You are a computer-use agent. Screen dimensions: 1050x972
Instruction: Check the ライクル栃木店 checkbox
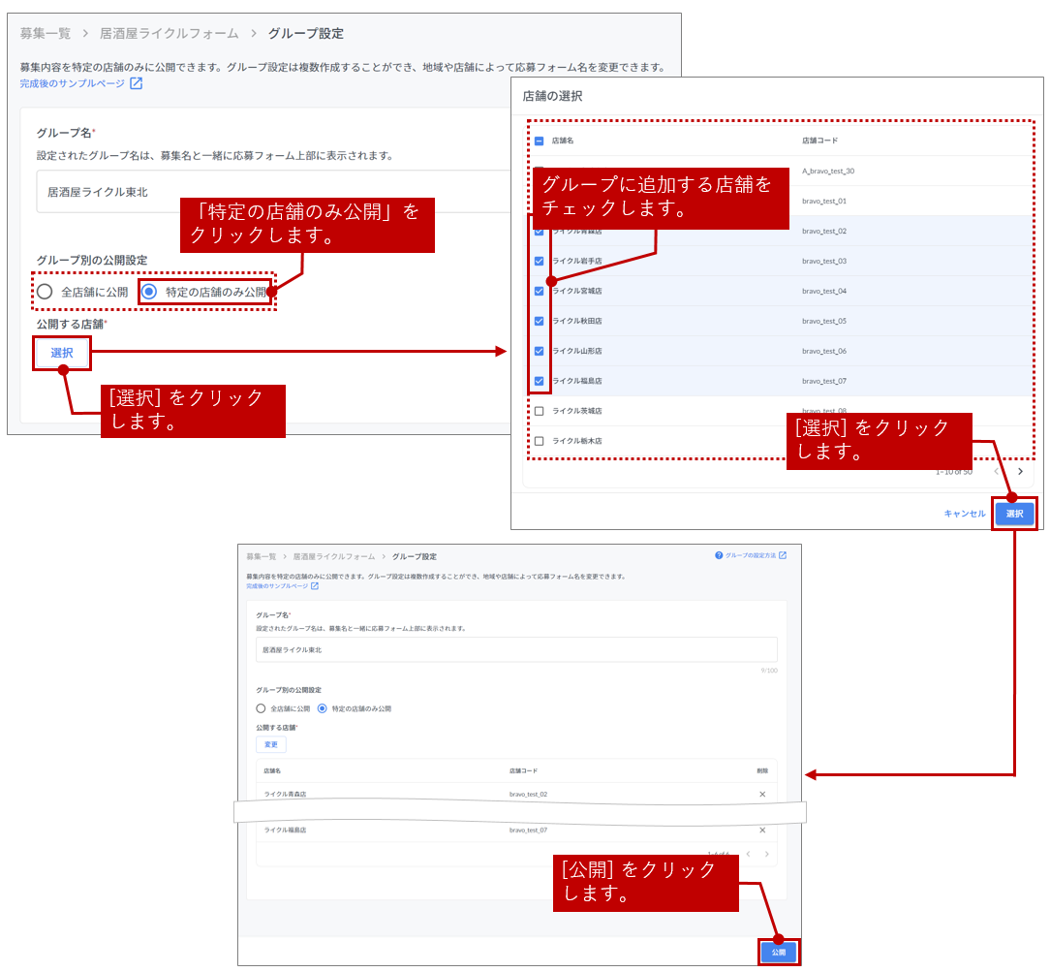[540, 441]
